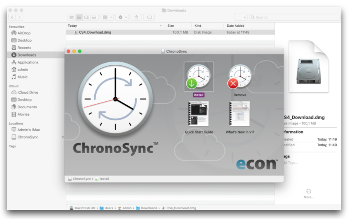The image size is (348, 219).
Task: Click Install in the ChronoSync window path bar
Action: click(x=102, y=179)
